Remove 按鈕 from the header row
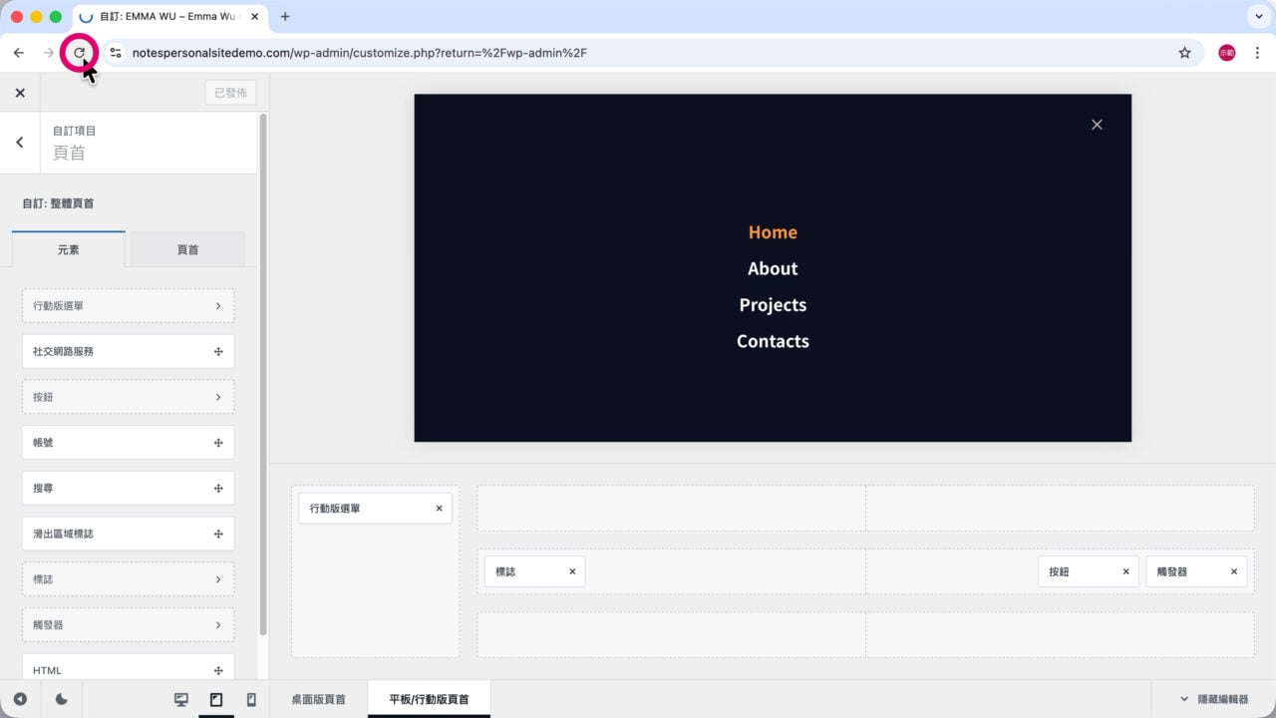This screenshot has height=718, width=1276. [x=1125, y=571]
